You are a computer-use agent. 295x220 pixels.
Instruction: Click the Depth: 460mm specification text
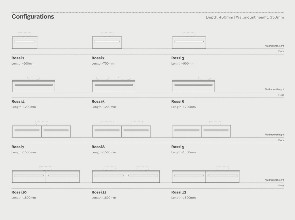tap(219, 17)
